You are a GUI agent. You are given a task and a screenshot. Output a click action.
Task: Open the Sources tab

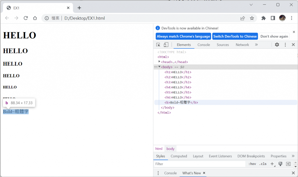click(223, 45)
